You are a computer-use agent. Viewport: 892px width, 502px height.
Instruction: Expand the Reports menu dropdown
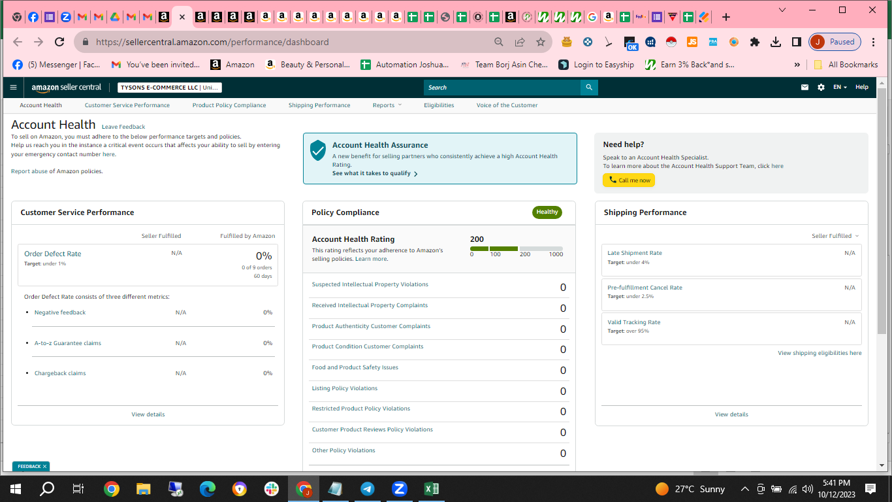point(387,105)
